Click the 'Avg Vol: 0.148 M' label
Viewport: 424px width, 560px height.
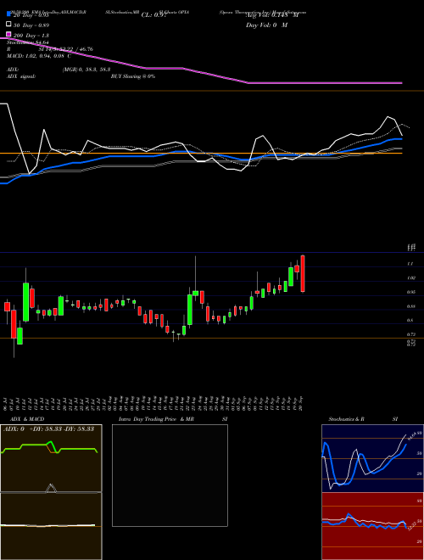click(272, 15)
